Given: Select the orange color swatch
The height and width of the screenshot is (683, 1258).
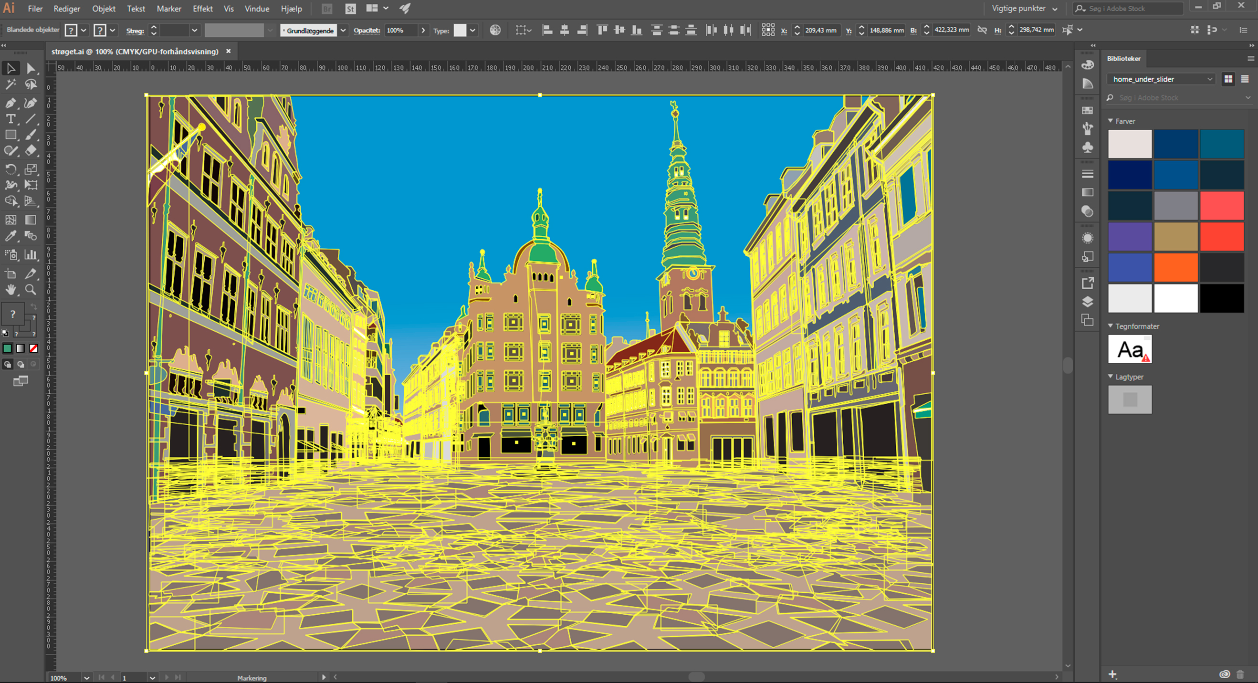Looking at the screenshot, I should (1175, 267).
